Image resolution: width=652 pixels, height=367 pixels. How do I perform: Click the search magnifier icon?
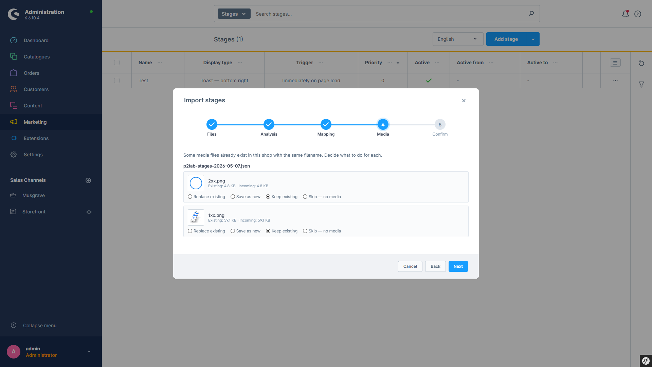coord(531,14)
